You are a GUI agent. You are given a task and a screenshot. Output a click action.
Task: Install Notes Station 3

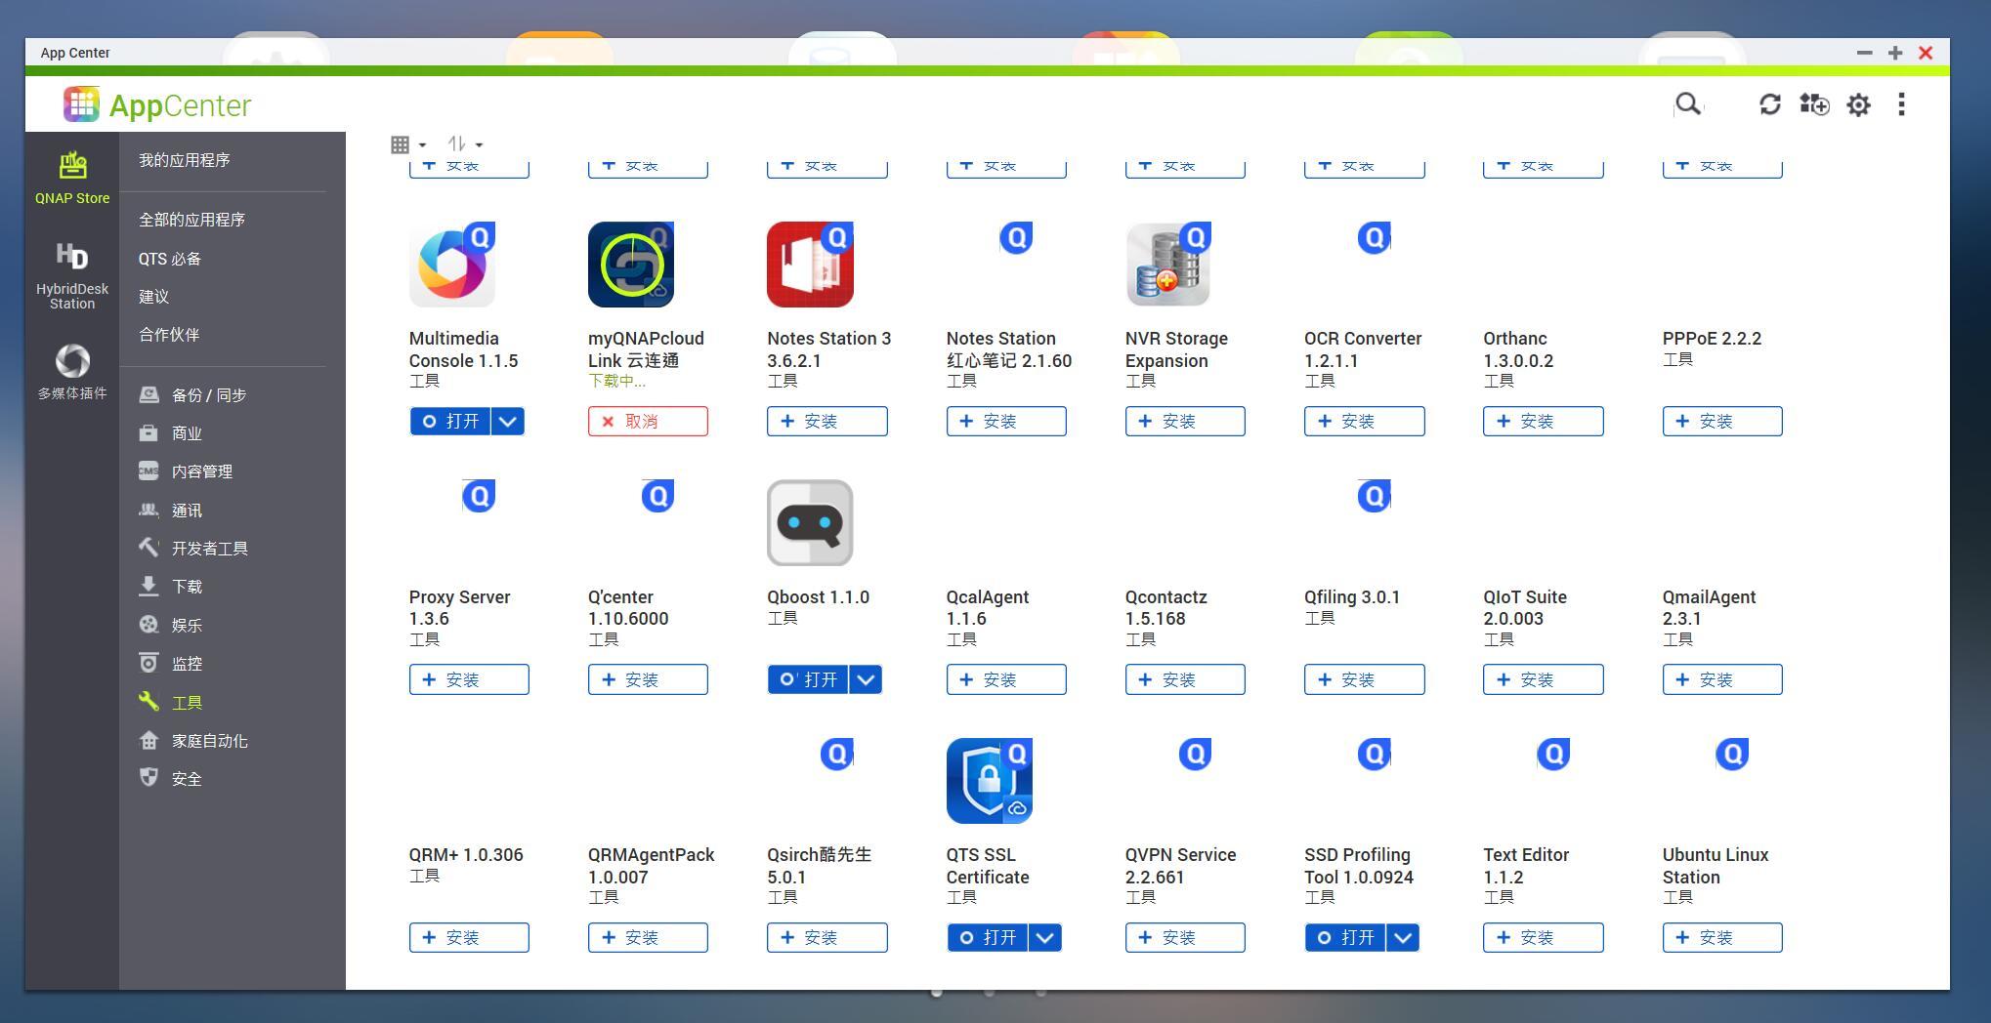[826, 422]
